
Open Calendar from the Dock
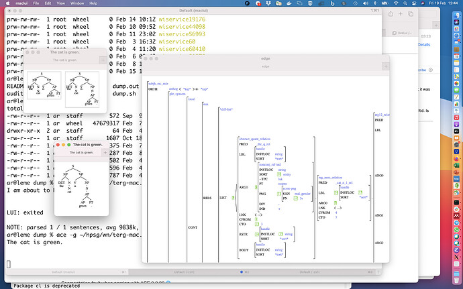click(x=456, y=56)
